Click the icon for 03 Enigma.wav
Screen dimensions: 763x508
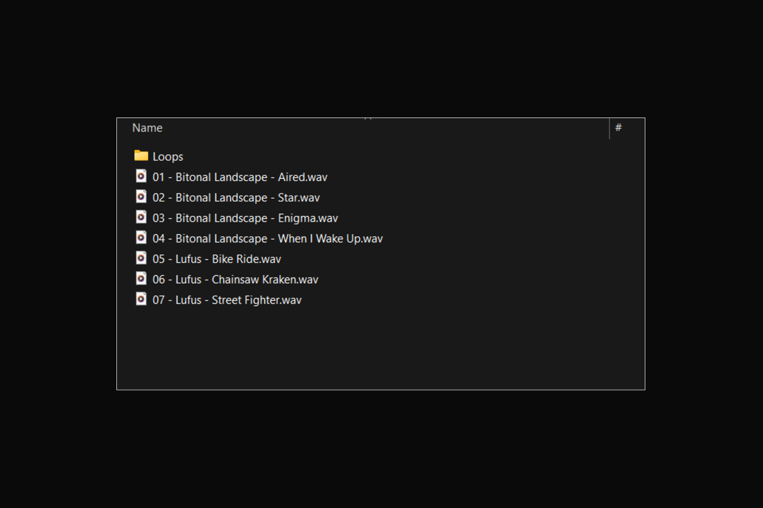(141, 217)
